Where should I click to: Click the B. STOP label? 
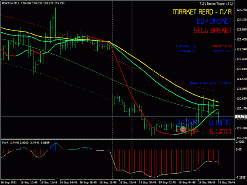pyautogui.click(x=187, y=122)
